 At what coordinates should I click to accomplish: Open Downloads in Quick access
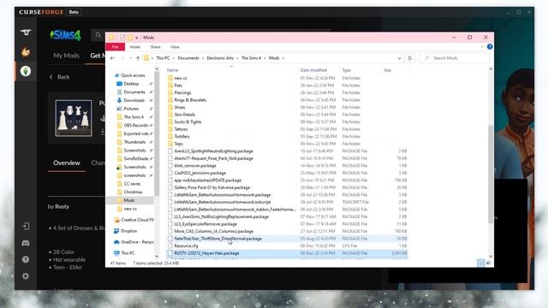[x=131, y=100]
